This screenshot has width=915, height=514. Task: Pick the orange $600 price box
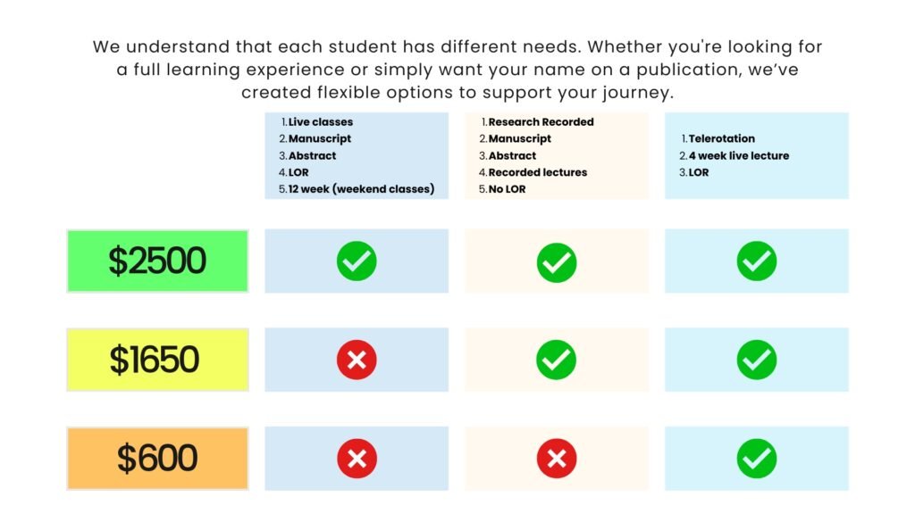pyautogui.click(x=157, y=458)
